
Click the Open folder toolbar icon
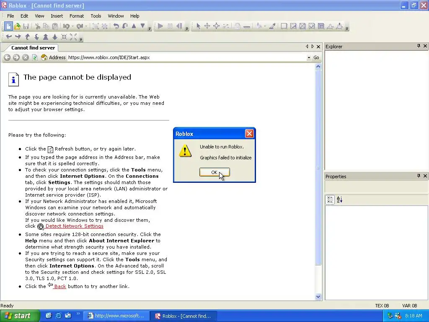17,26
